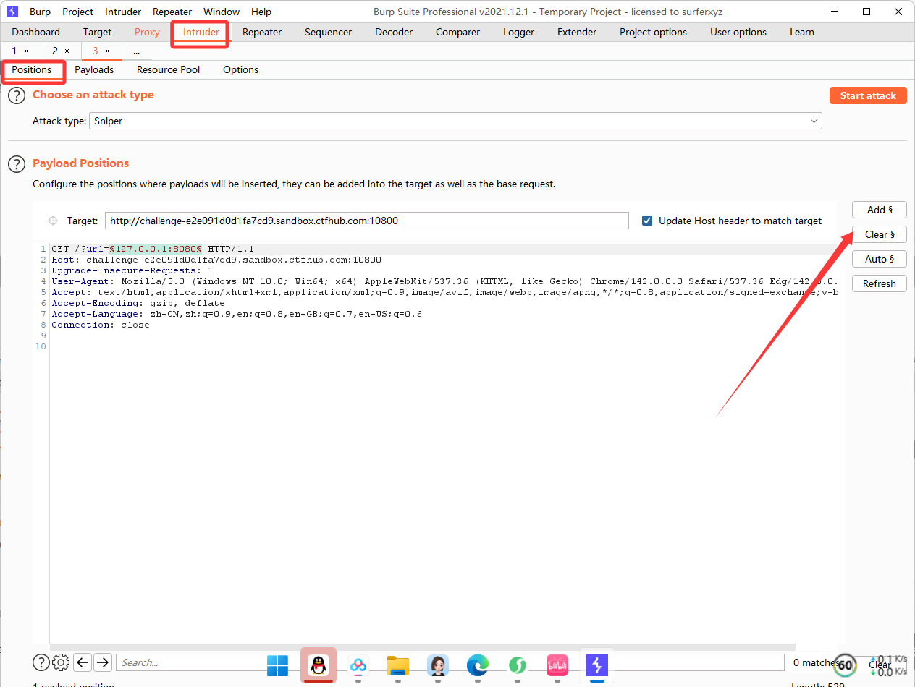Close Intruder attack tab 1

[x=27, y=51]
